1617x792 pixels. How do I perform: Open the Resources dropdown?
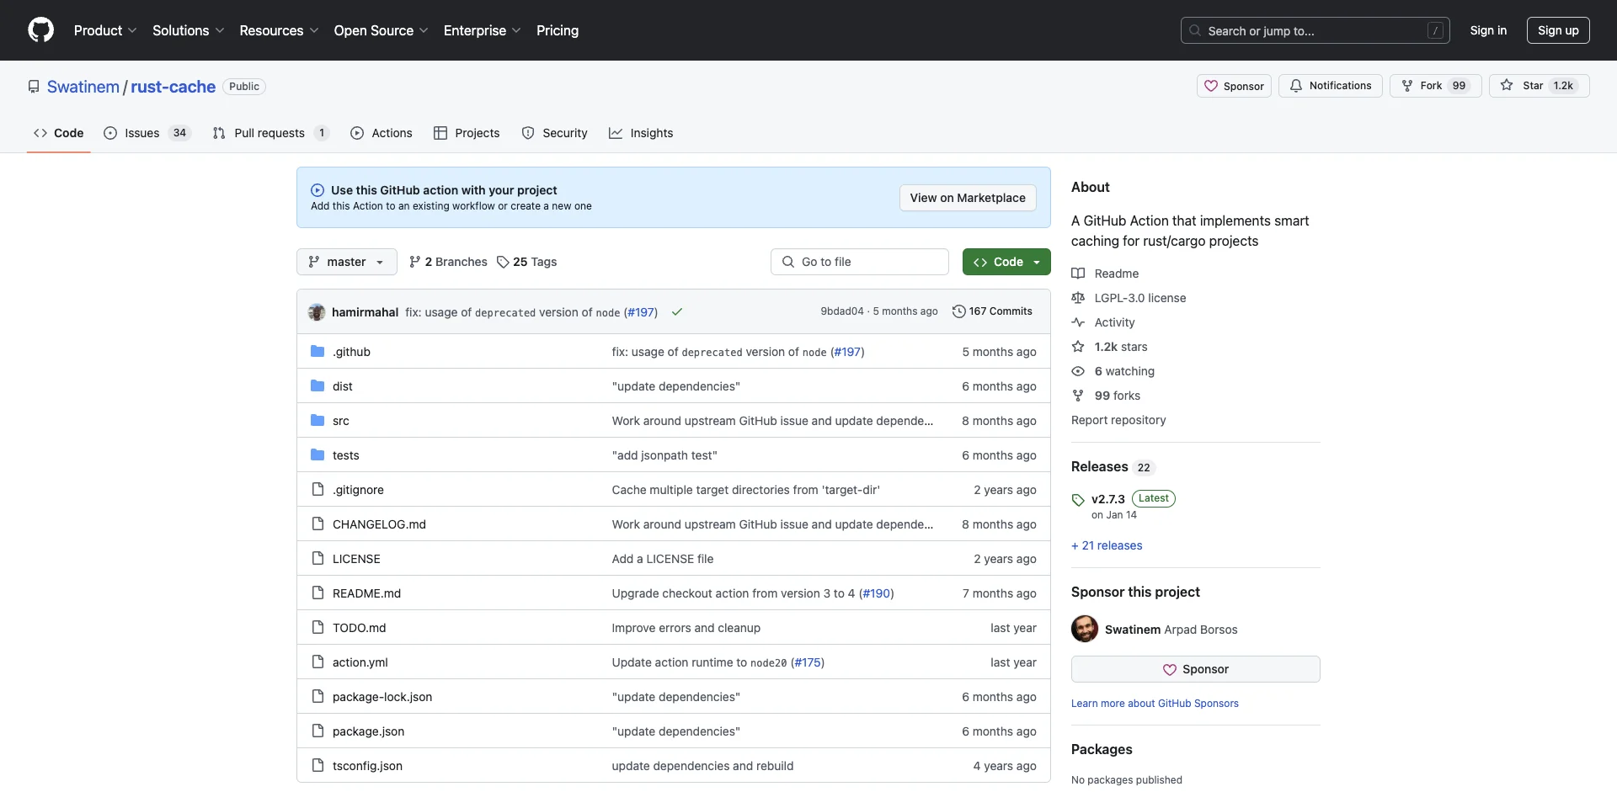pos(279,30)
